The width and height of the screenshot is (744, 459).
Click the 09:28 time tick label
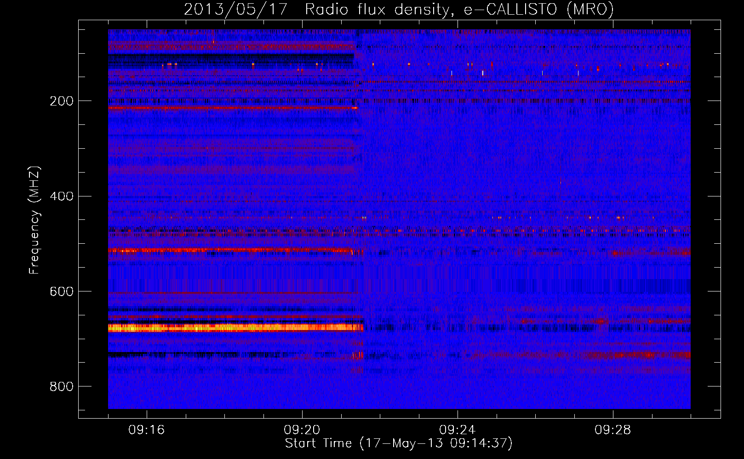(613, 430)
